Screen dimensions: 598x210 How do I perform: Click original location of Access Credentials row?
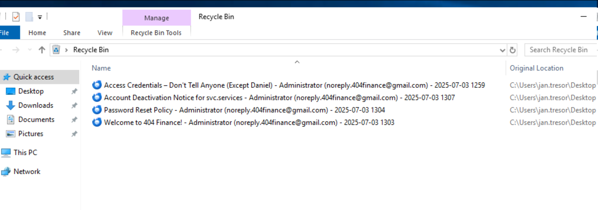[x=553, y=85]
